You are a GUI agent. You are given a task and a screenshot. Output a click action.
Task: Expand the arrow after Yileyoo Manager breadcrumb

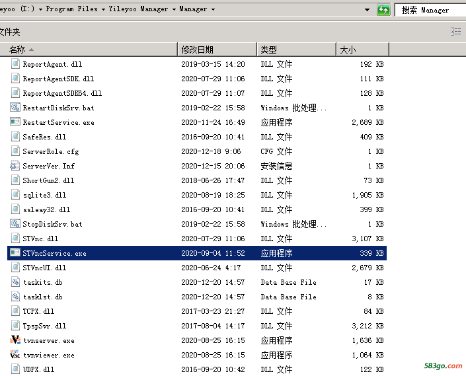pyautogui.click(x=174, y=9)
